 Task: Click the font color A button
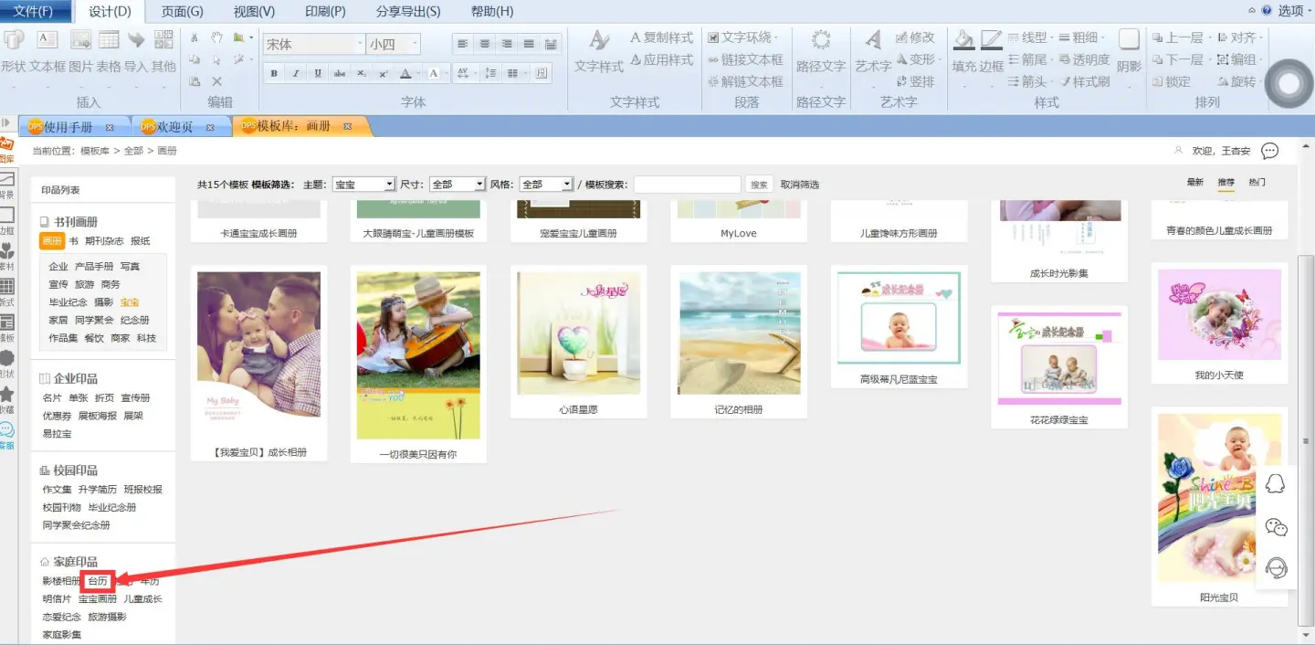405,73
